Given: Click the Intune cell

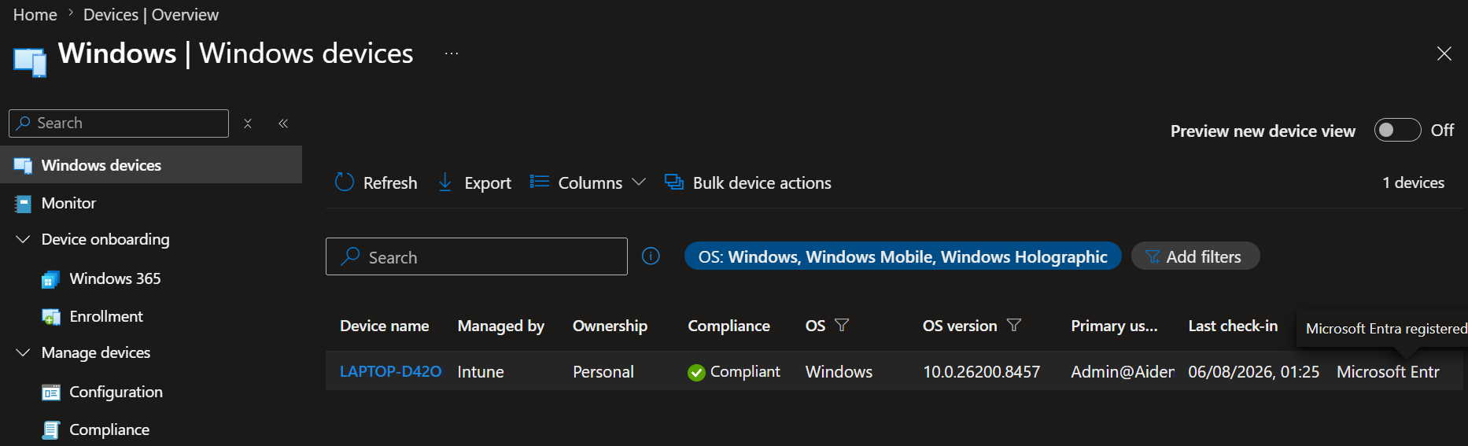Looking at the screenshot, I should [481, 371].
